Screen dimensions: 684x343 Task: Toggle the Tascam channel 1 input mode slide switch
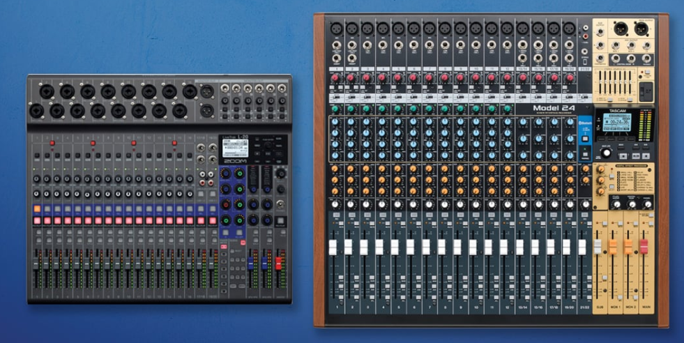pyautogui.click(x=336, y=98)
